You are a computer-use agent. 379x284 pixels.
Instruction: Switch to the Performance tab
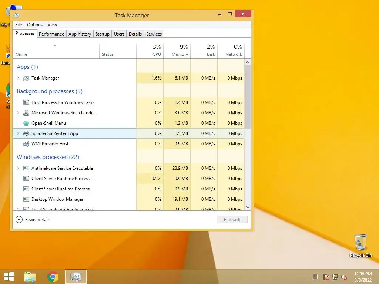[51, 34]
